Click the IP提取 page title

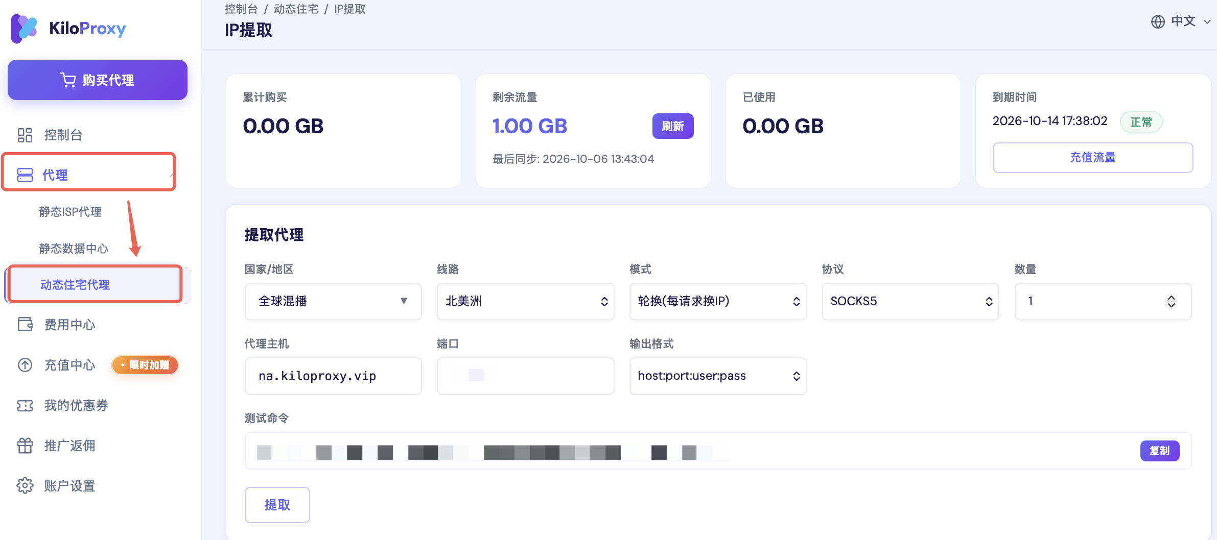pos(248,30)
